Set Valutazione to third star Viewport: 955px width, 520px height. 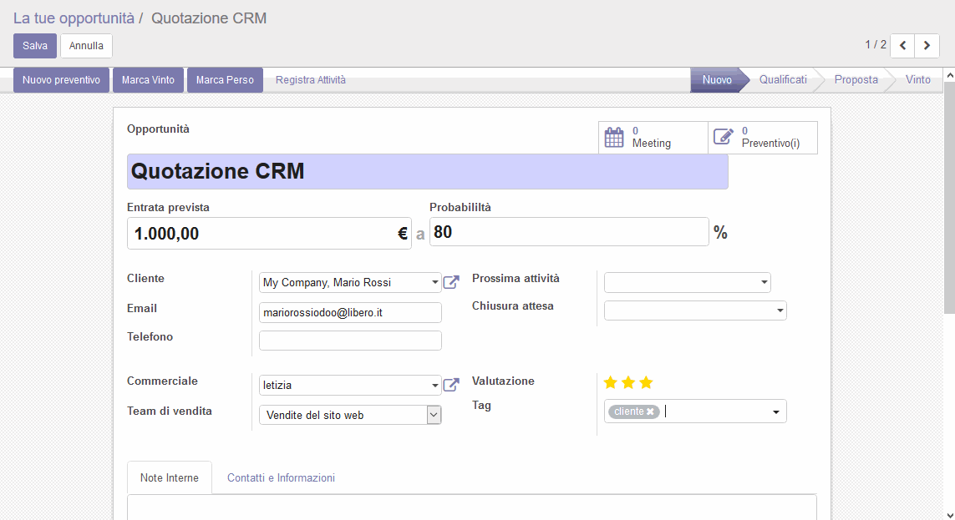tap(646, 382)
